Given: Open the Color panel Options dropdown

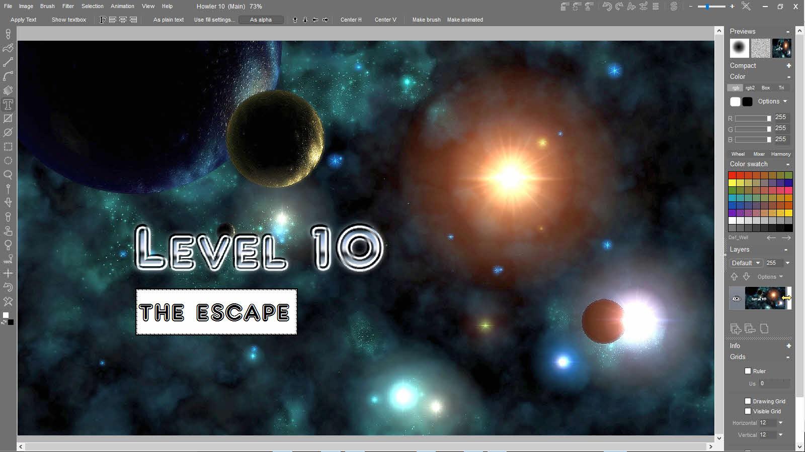Looking at the screenshot, I should pos(771,101).
